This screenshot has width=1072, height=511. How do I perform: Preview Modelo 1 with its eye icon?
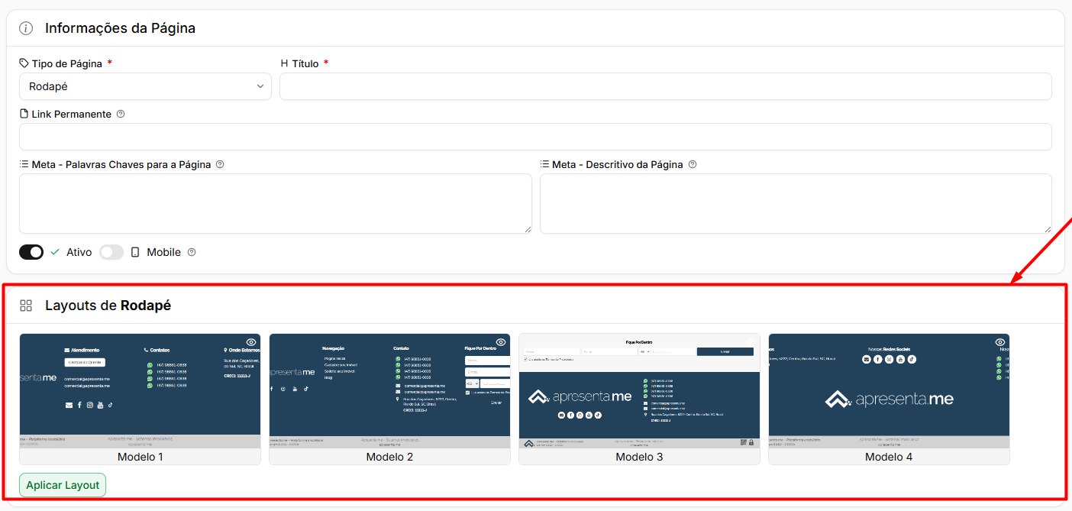point(251,342)
